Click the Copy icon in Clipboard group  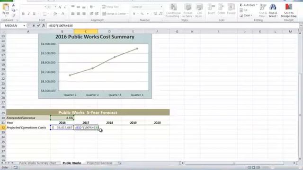[x=13, y=10]
